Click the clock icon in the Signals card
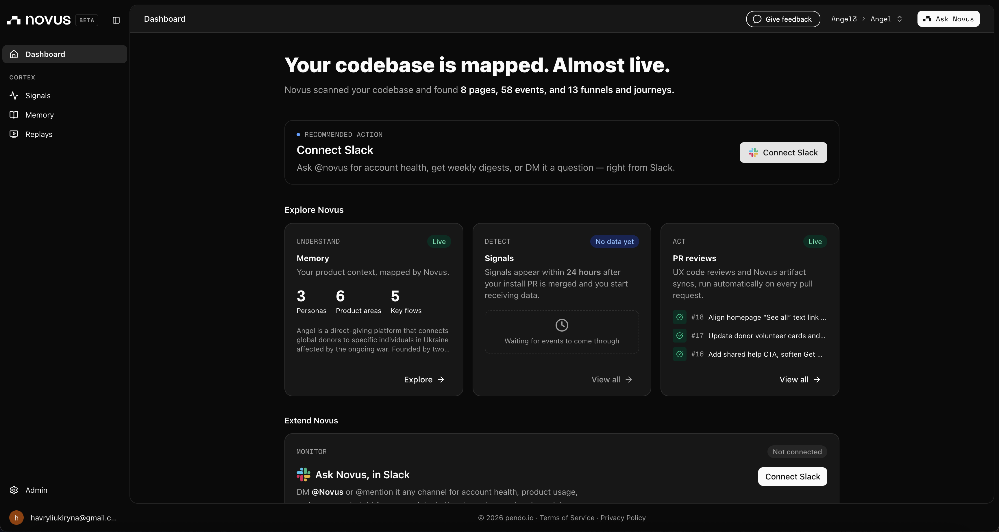999x532 pixels. [x=562, y=325]
